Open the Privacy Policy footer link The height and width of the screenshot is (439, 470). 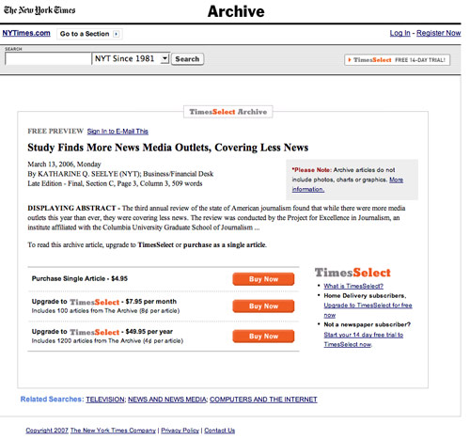point(180,431)
